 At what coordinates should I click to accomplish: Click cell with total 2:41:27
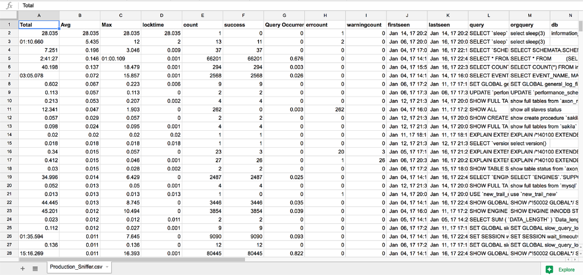tap(38, 59)
